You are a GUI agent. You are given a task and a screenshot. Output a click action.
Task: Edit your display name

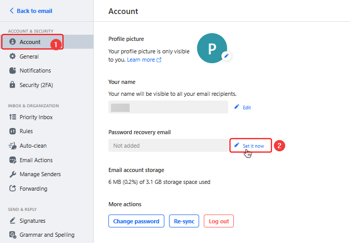(x=243, y=107)
